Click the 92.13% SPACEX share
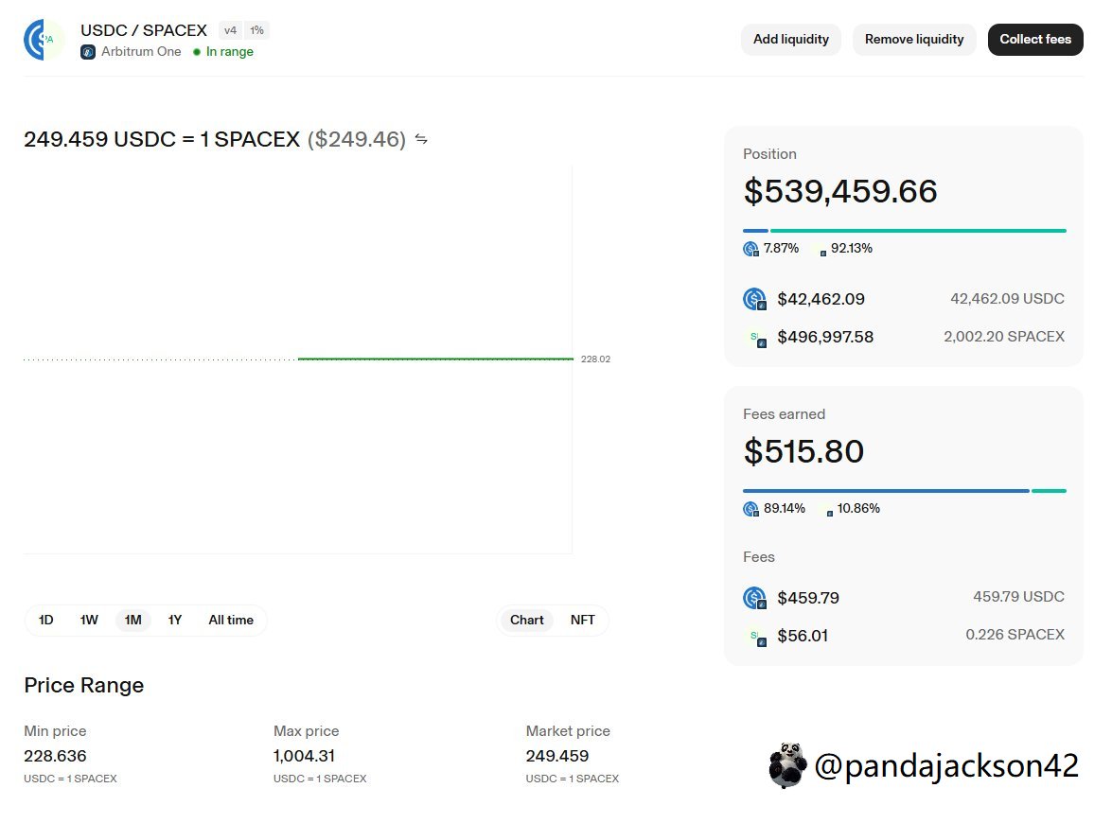This screenshot has height=823, width=1112. (x=852, y=249)
